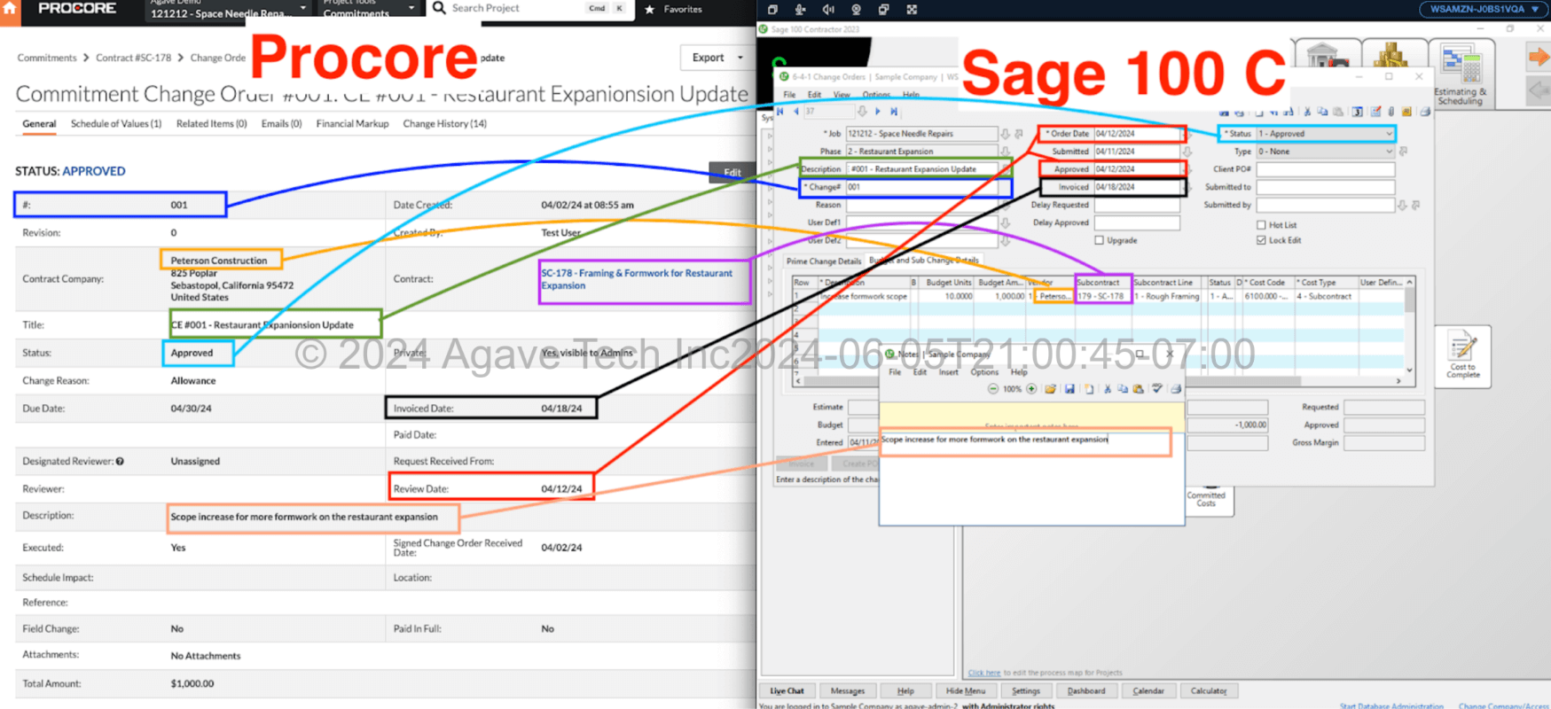Go to Procore home via orange house icon

pos(10,8)
